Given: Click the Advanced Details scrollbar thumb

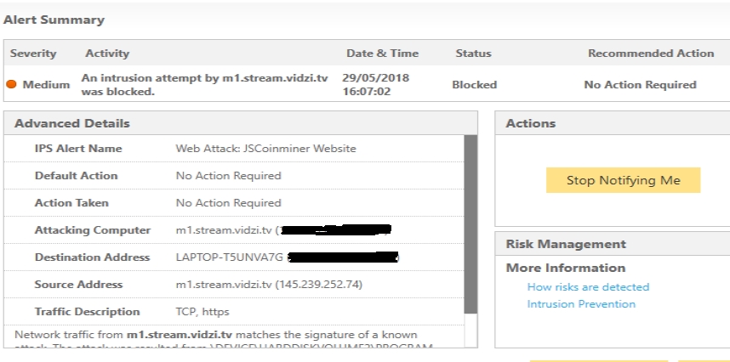Looking at the screenshot, I should pos(471,224).
